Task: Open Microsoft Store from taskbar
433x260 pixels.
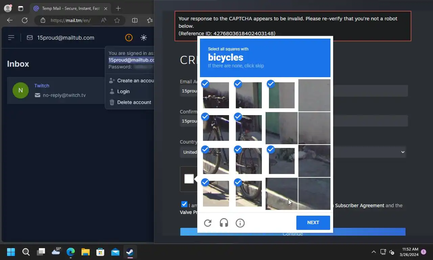Action: pos(100,252)
